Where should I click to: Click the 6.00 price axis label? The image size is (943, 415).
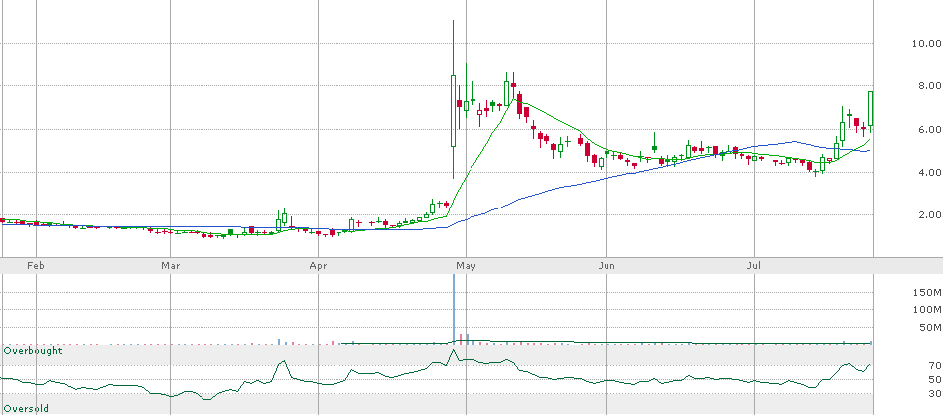click(928, 129)
